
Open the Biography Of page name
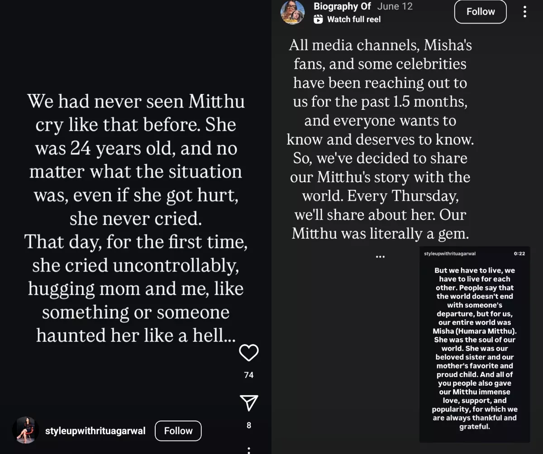click(x=342, y=6)
